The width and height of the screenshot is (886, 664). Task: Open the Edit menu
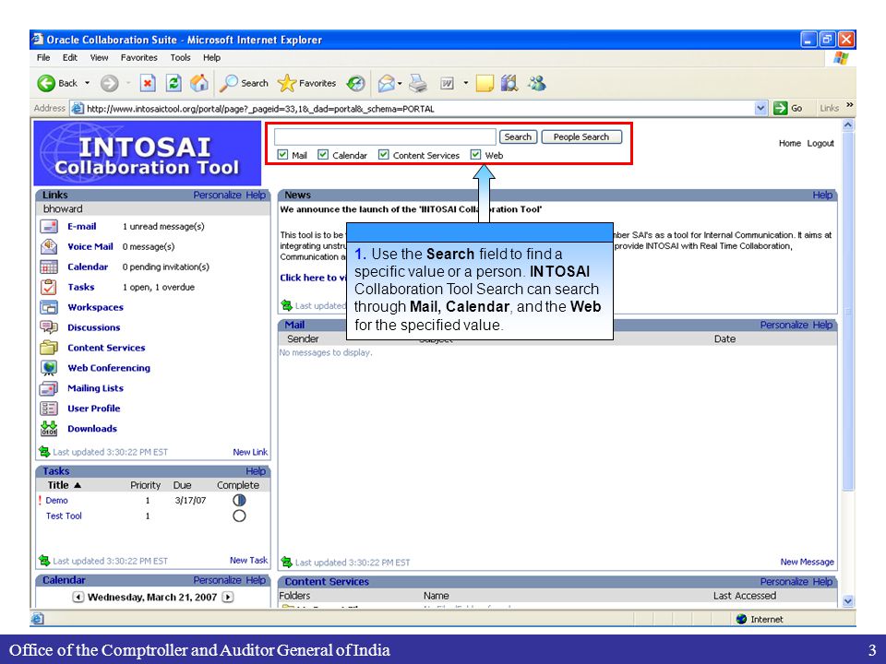click(x=70, y=57)
